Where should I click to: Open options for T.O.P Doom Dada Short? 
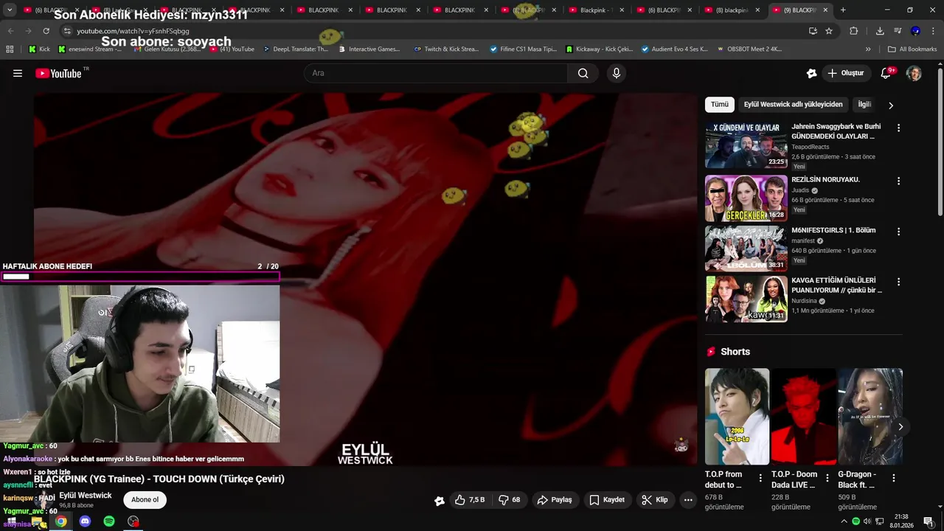pyautogui.click(x=827, y=478)
